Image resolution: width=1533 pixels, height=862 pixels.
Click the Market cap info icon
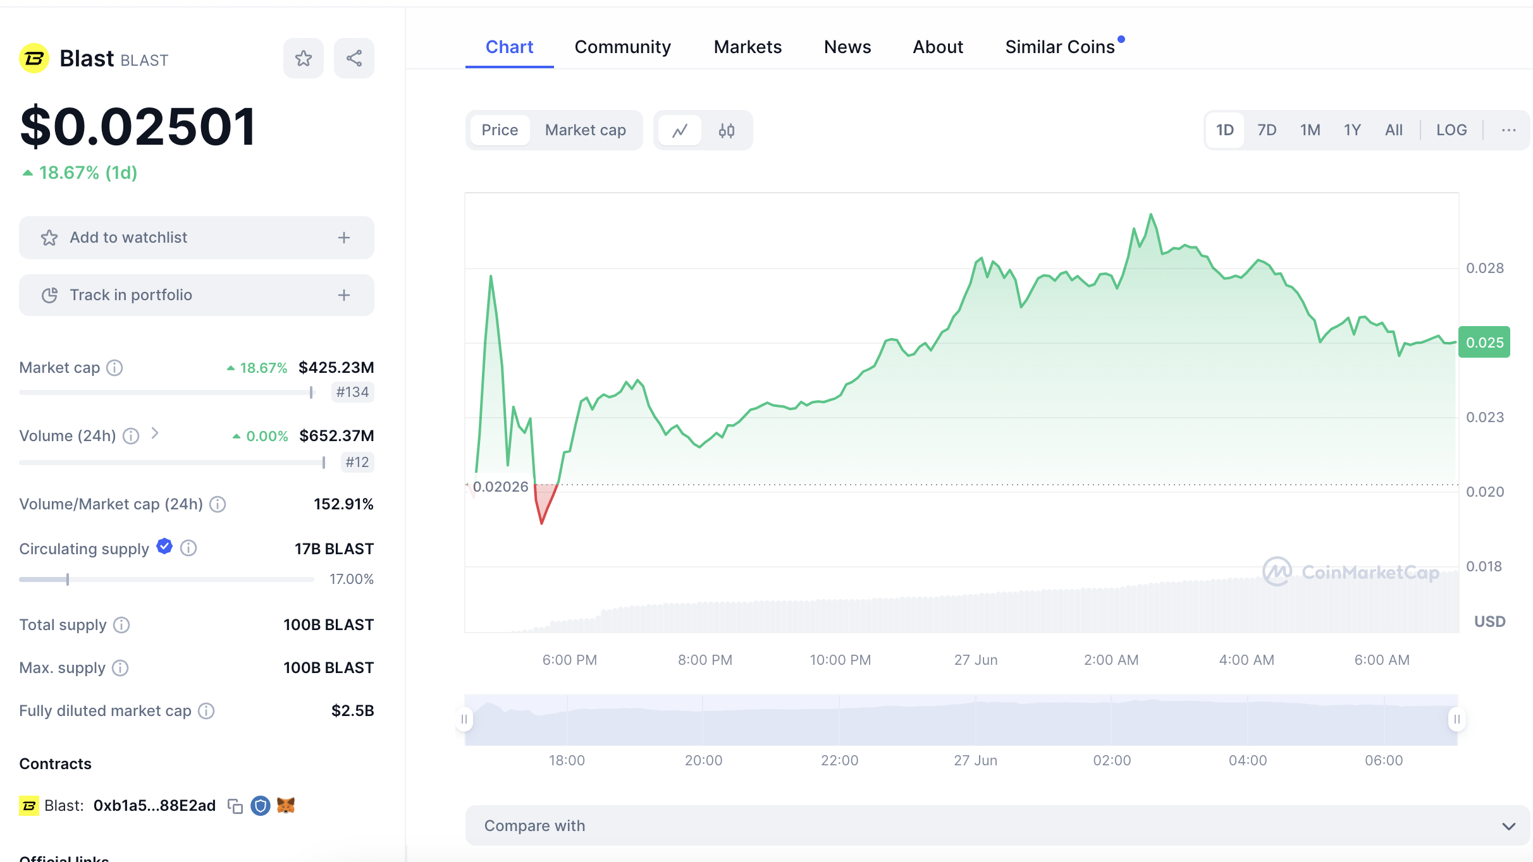(114, 368)
